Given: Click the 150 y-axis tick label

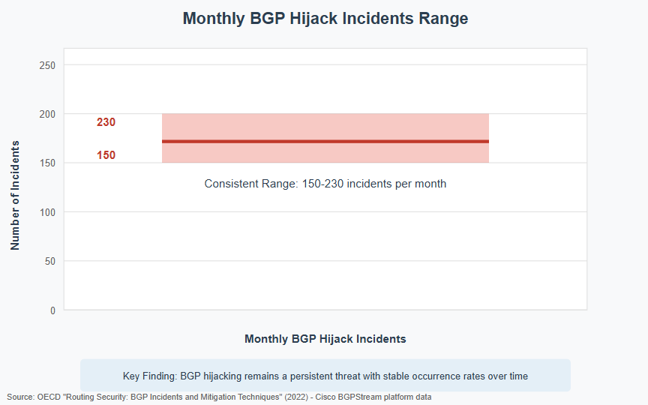Looking at the screenshot, I should 47,163.
